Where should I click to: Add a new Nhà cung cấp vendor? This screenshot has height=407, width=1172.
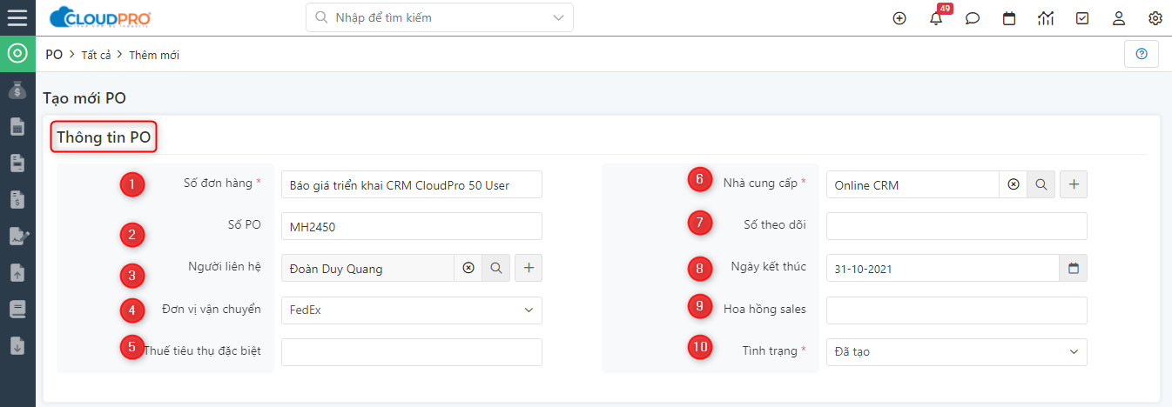(x=1074, y=184)
